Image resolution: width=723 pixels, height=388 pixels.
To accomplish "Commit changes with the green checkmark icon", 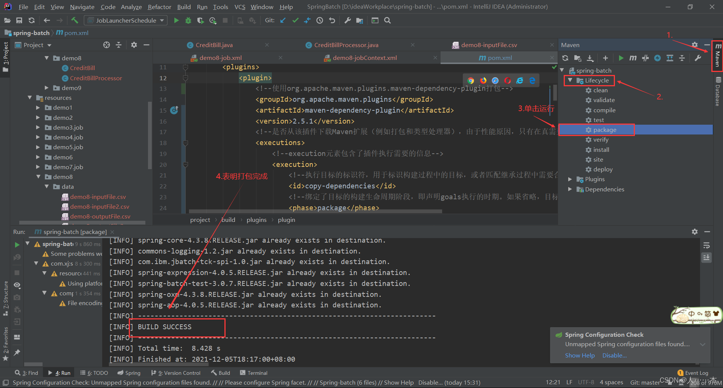I will (x=295, y=20).
